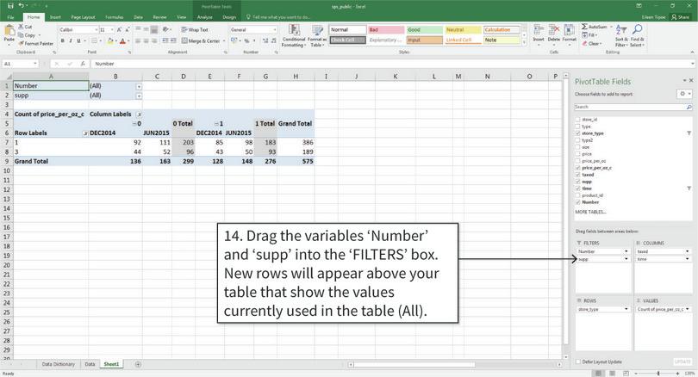Click the Copy button
Viewport: 698px width, 377px height.
(28, 35)
